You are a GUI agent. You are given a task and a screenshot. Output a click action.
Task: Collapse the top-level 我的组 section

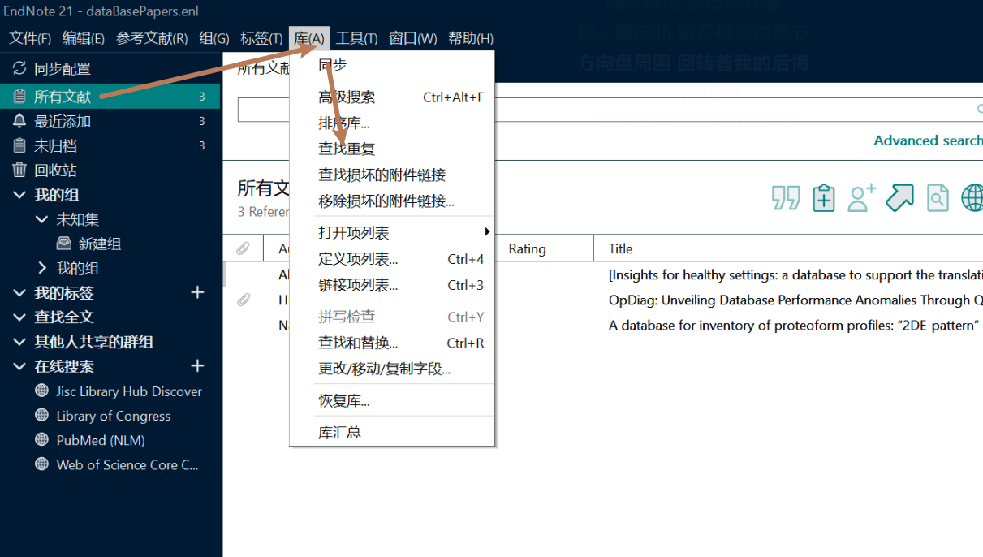pyautogui.click(x=20, y=195)
